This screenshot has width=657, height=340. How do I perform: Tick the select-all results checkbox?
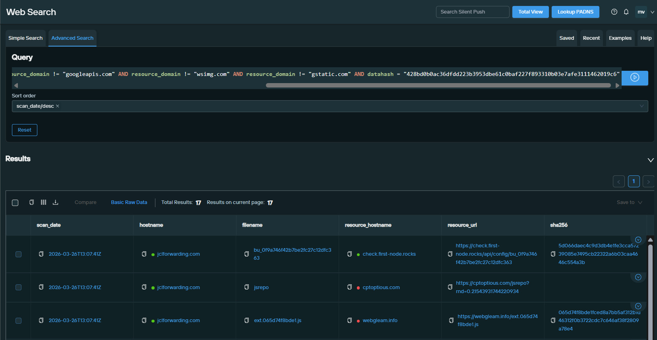point(15,203)
